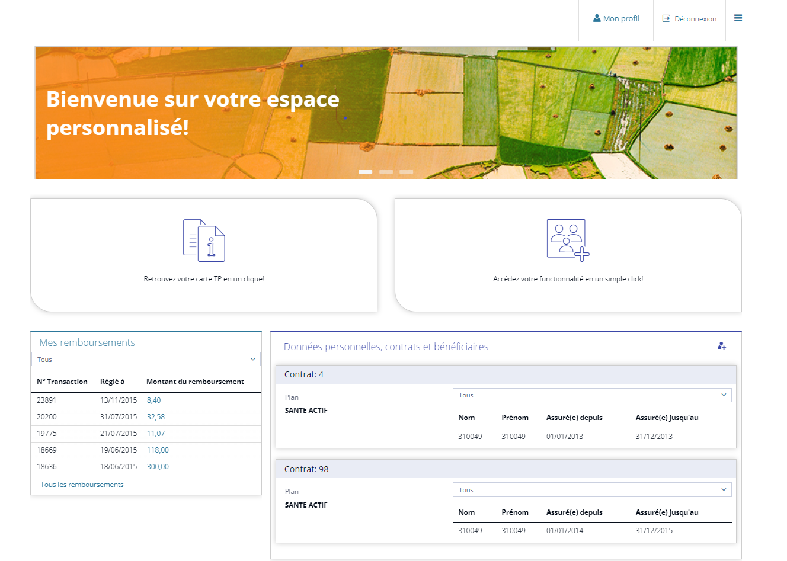Click N° Transaction column header
787x561 pixels.
click(62, 382)
